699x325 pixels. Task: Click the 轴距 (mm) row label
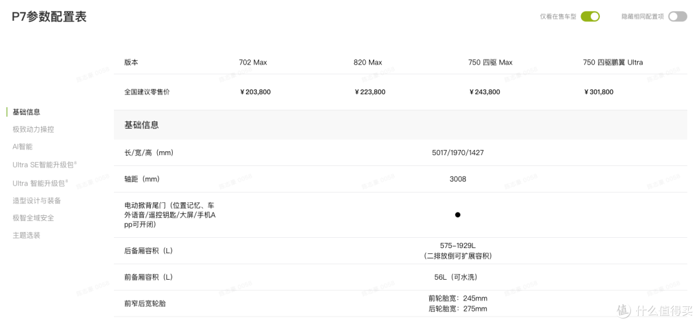click(x=142, y=179)
